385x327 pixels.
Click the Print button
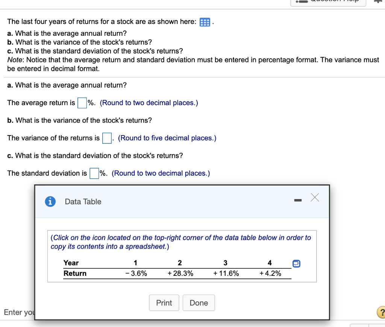(x=164, y=303)
